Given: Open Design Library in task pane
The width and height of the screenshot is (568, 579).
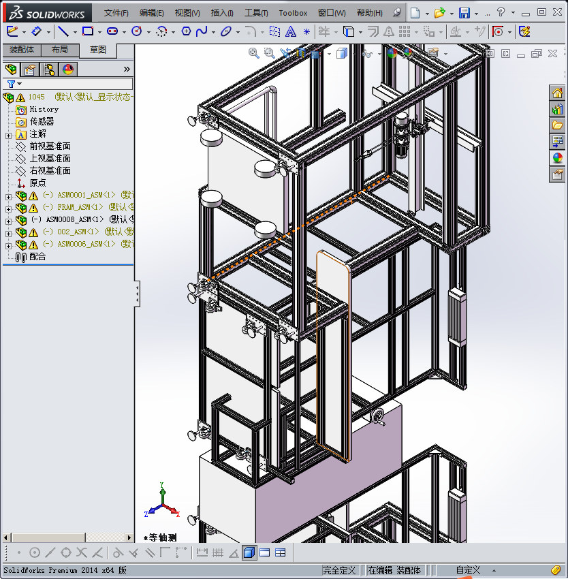Looking at the screenshot, I should coord(557,109).
